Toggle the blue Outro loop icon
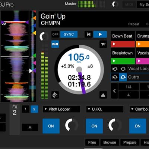Viewport: 149px width, 149px height. click(x=123, y=77)
